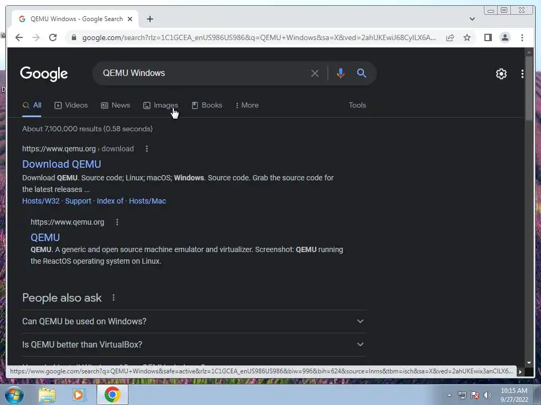Click the address bar URL
The height and width of the screenshot is (405, 541).
click(259, 37)
